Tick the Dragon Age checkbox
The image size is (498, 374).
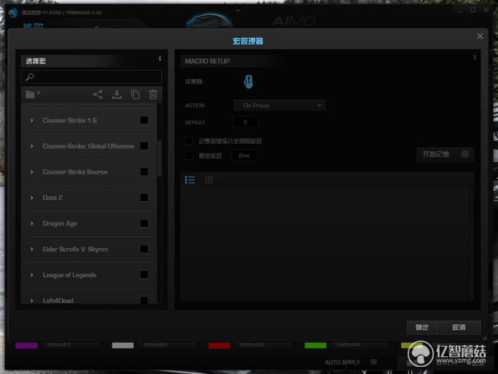(x=144, y=223)
